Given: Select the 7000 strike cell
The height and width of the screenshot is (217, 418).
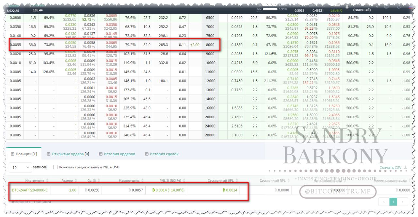Looking at the screenshot, I should [210, 27].
